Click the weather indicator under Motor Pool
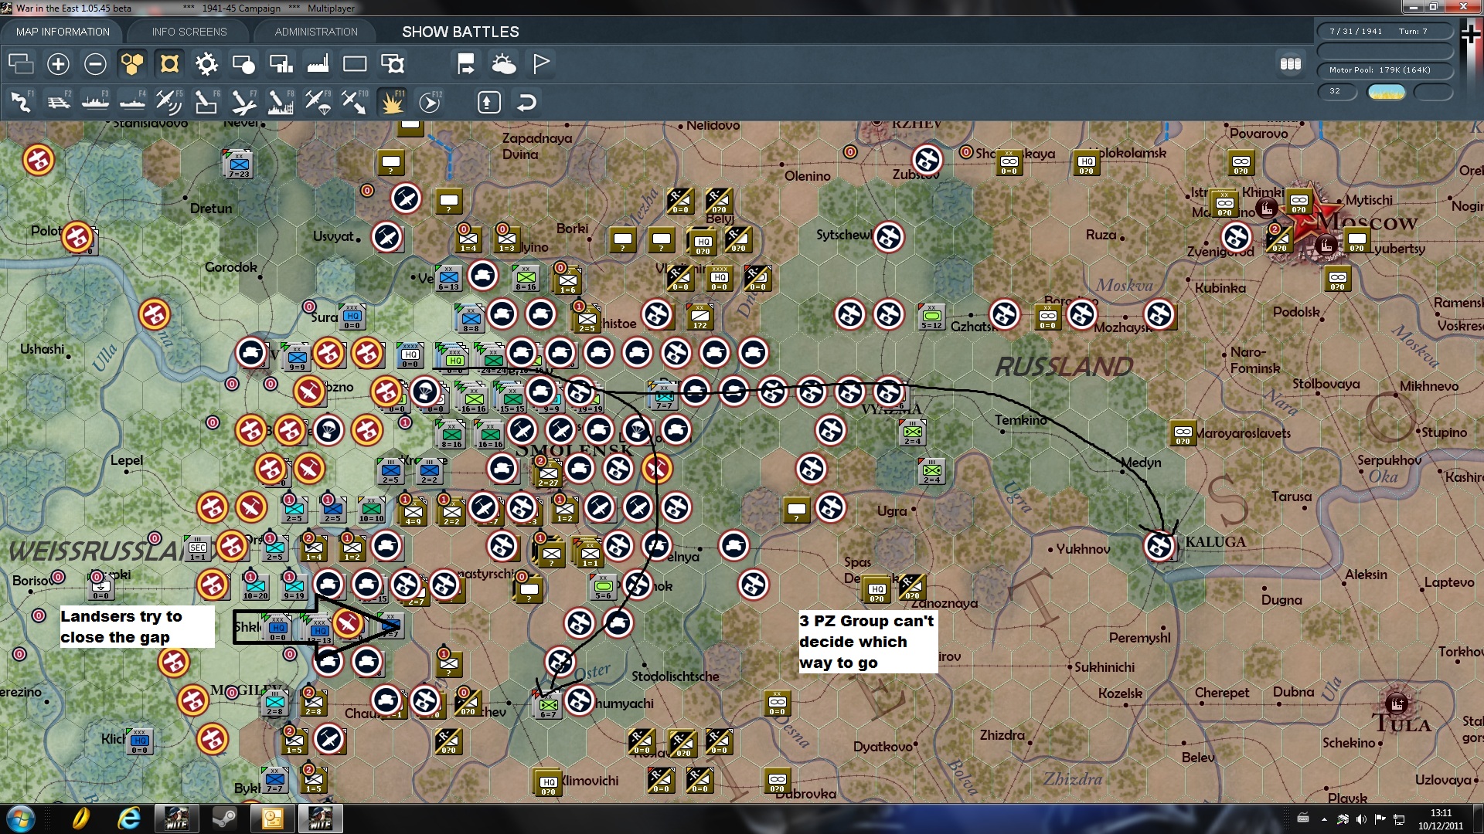 (x=1387, y=92)
